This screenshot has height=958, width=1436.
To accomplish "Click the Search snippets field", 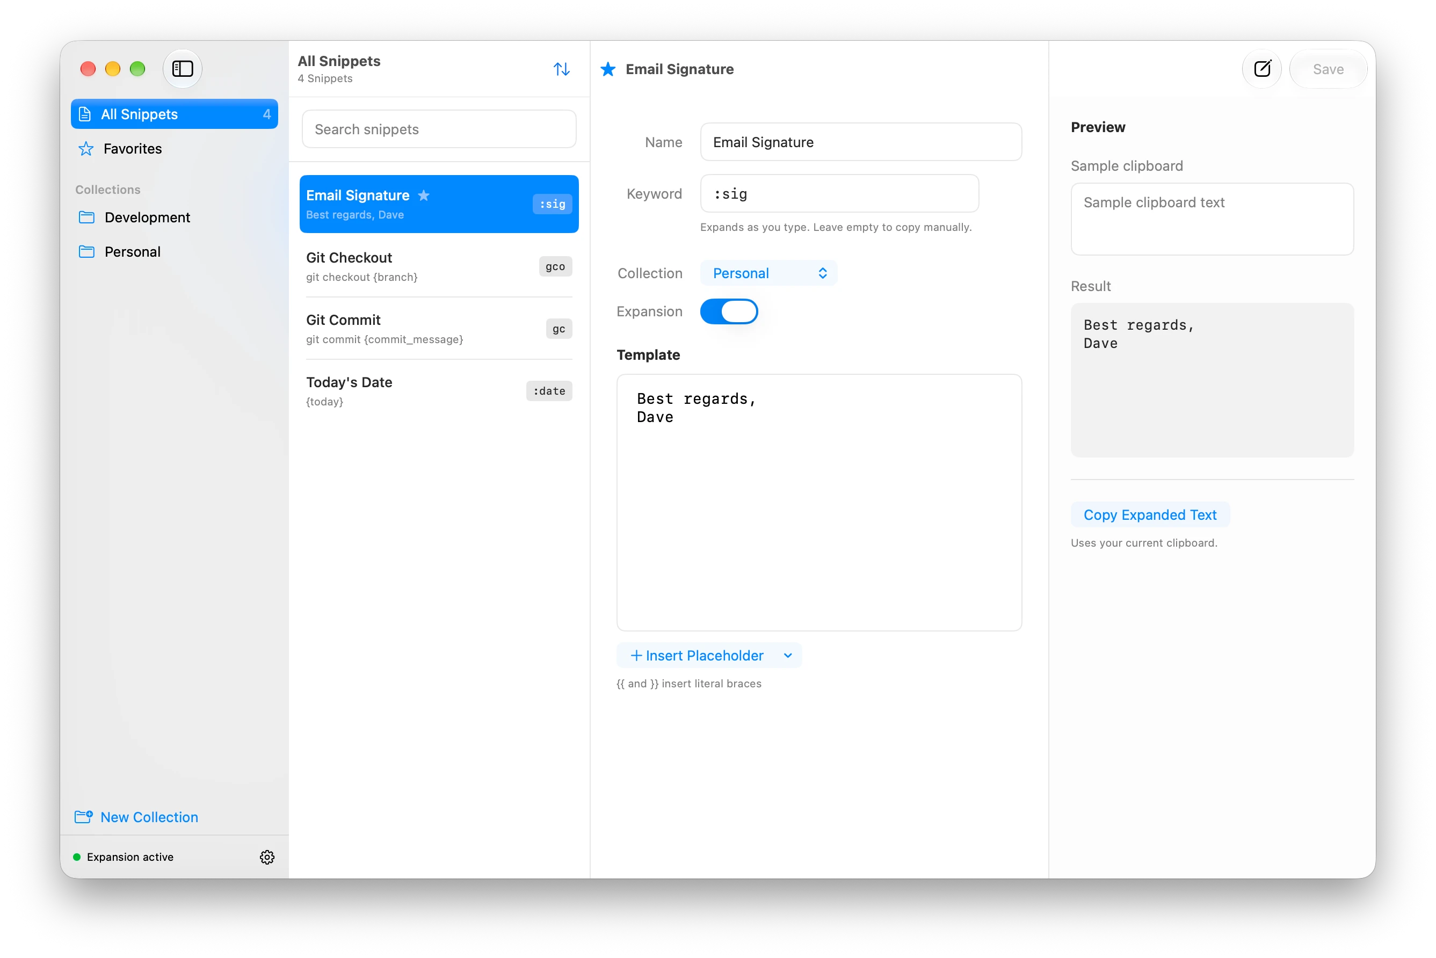I will (x=439, y=129).
